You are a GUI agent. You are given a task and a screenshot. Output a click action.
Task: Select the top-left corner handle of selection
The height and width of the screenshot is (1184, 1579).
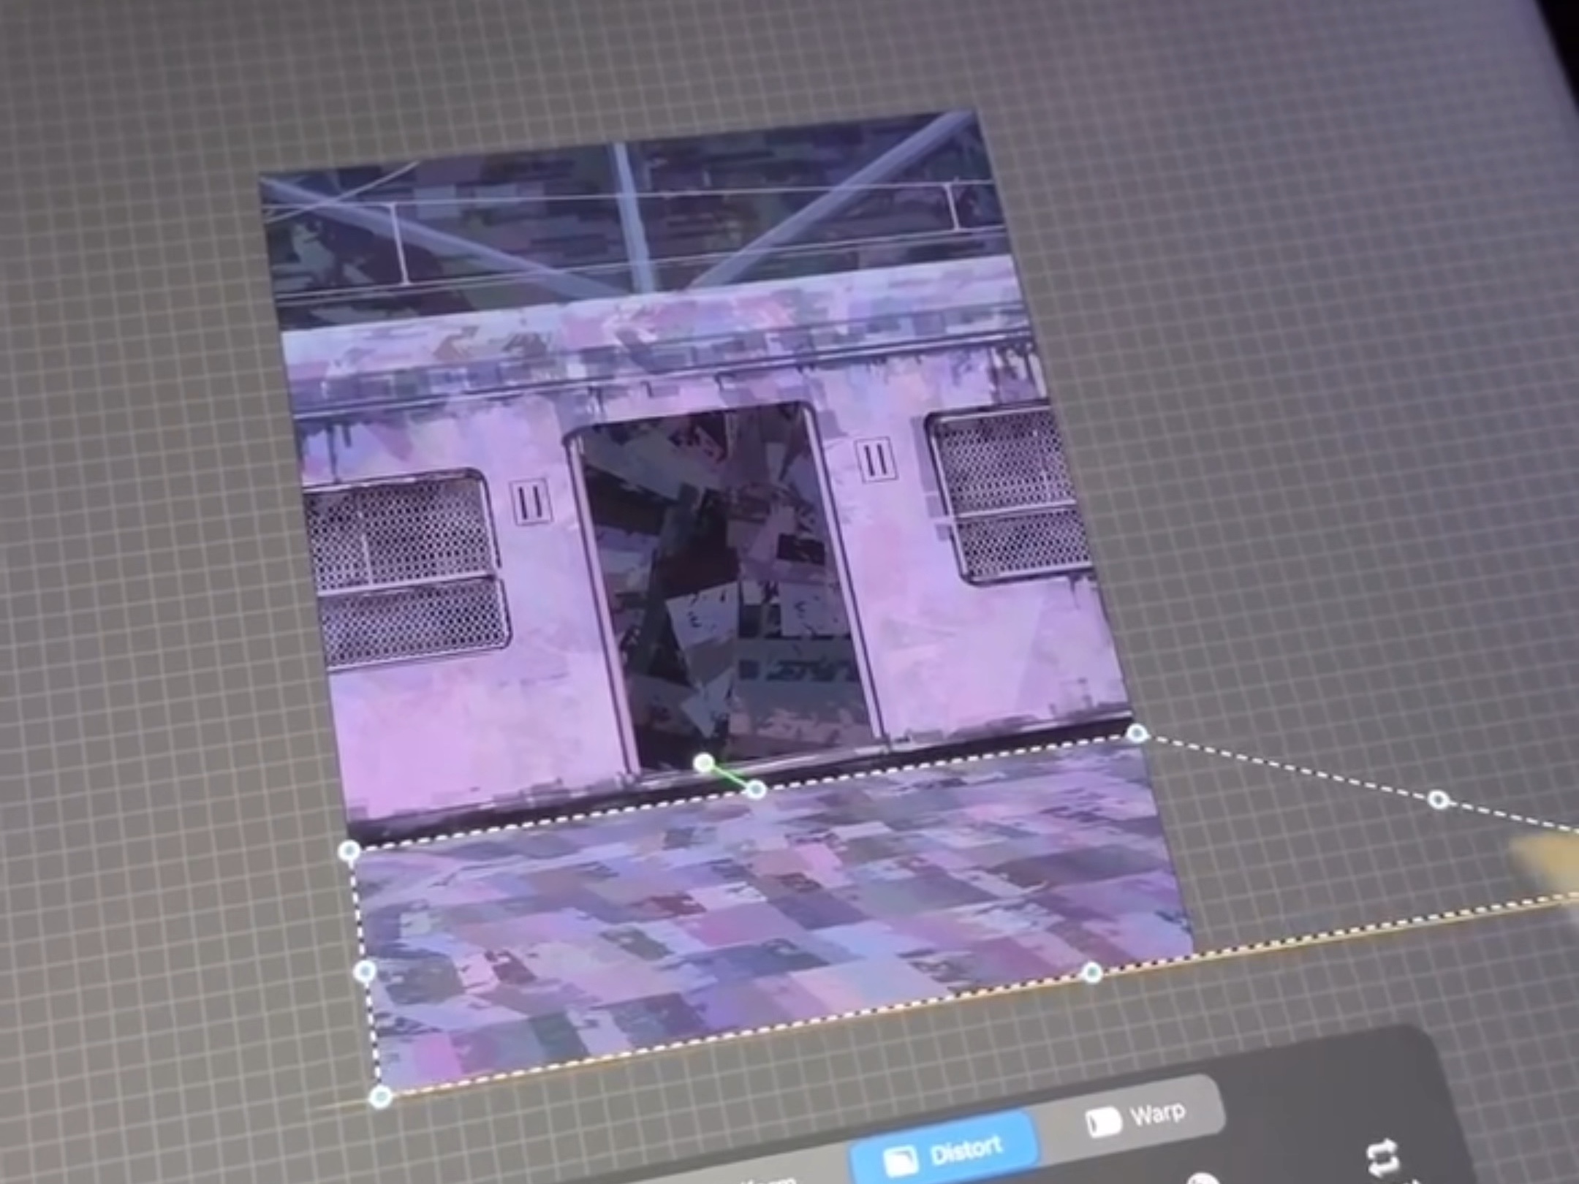tap(350, 850)
